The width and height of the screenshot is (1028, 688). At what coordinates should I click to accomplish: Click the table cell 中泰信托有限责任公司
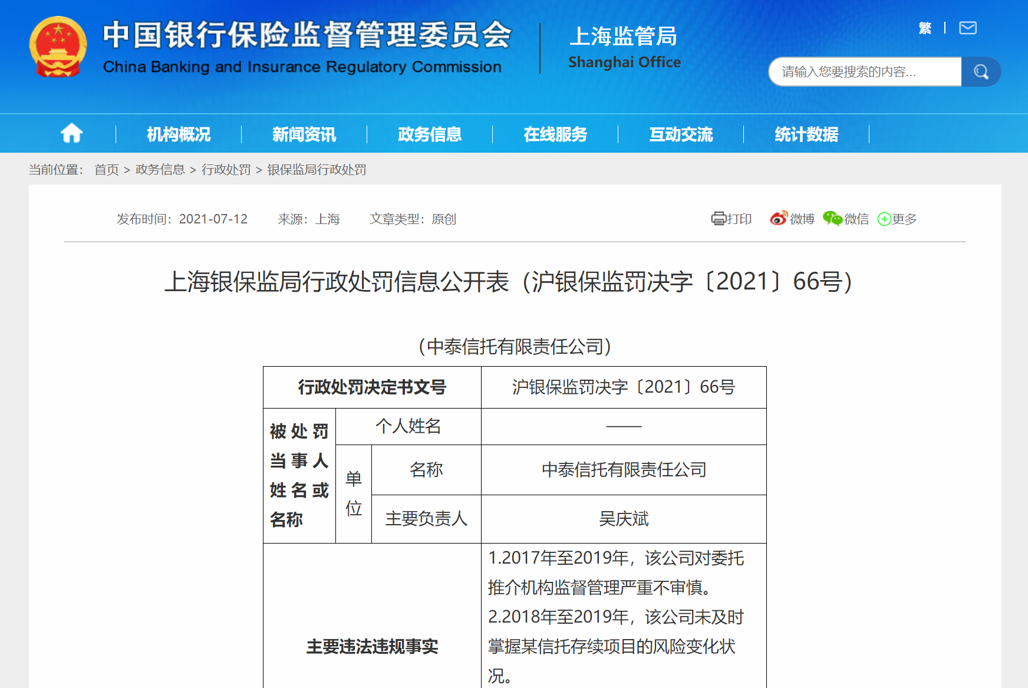[624, 470]
